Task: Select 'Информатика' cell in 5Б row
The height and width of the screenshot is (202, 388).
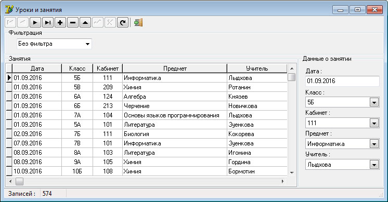Action: point(175,78)
